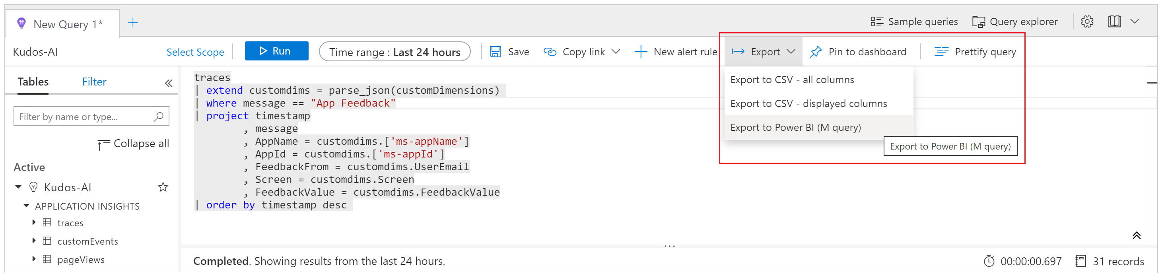Click the results pane splitter ellipsis handle
The height and width of the screenshot is (280, 1164).
669,246
